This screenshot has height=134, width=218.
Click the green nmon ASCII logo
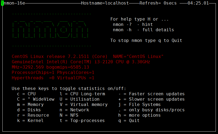point(50,30)
